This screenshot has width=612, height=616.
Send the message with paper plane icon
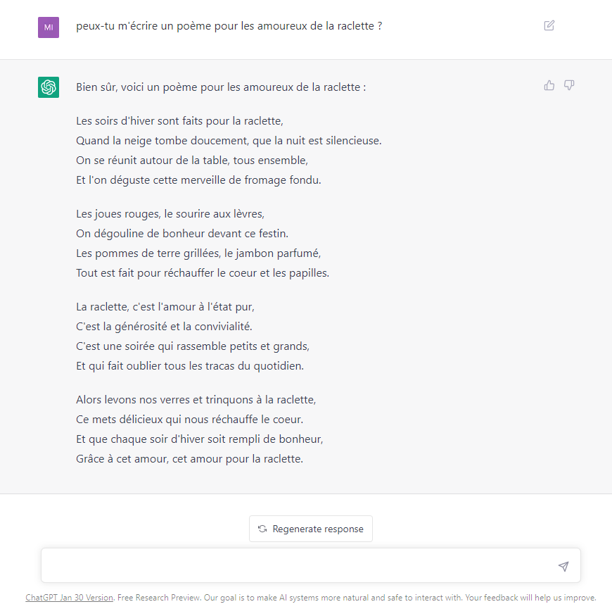pos(563,566)
